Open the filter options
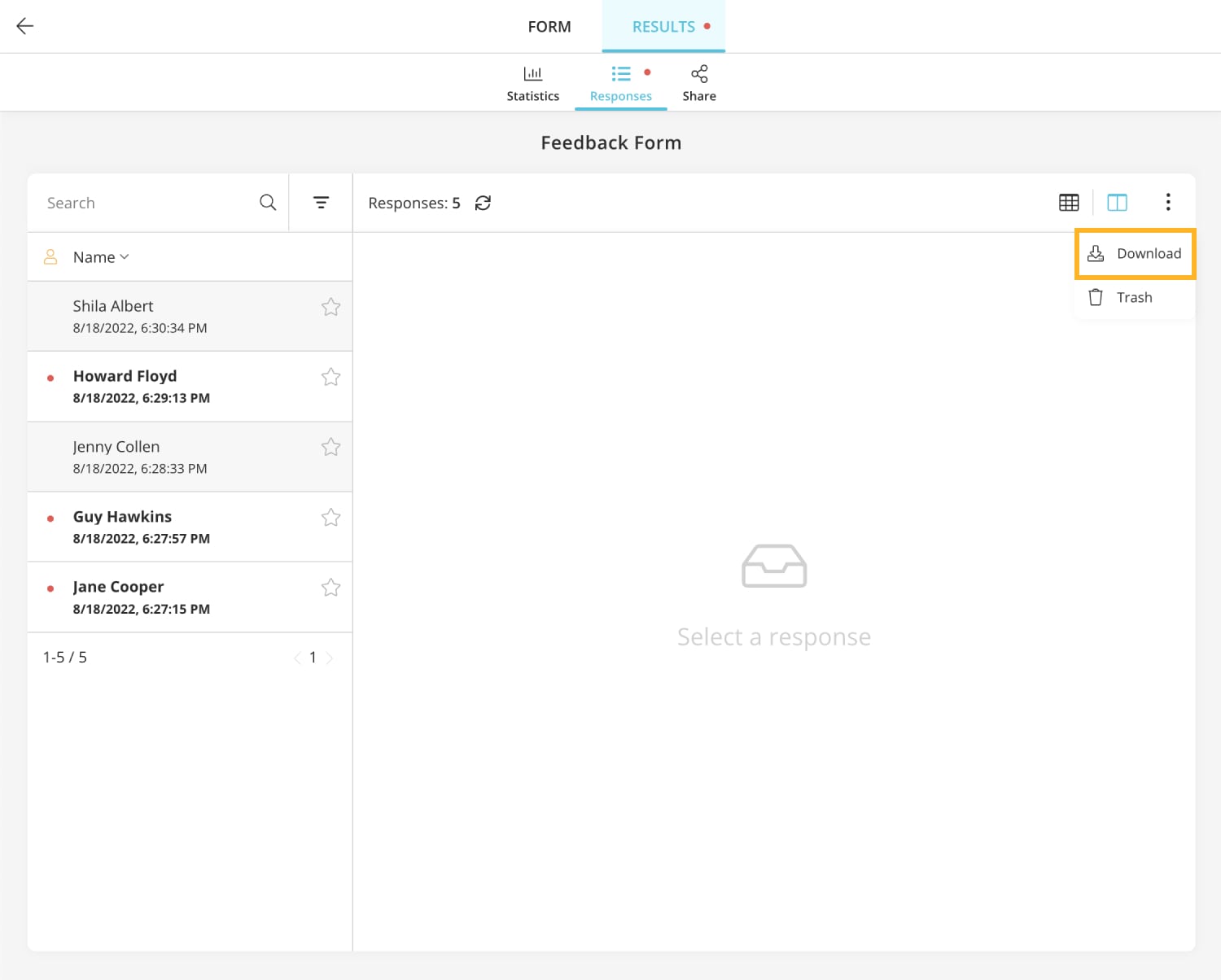 pos(321,202)
